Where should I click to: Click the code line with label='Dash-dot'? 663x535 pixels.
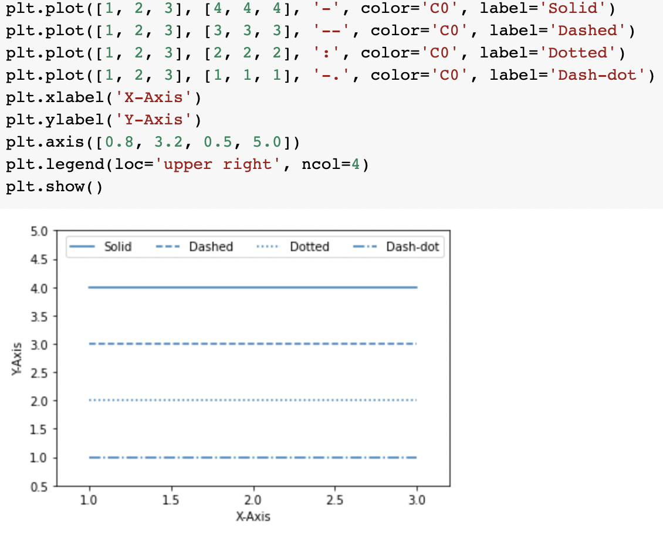coord(330,76)
